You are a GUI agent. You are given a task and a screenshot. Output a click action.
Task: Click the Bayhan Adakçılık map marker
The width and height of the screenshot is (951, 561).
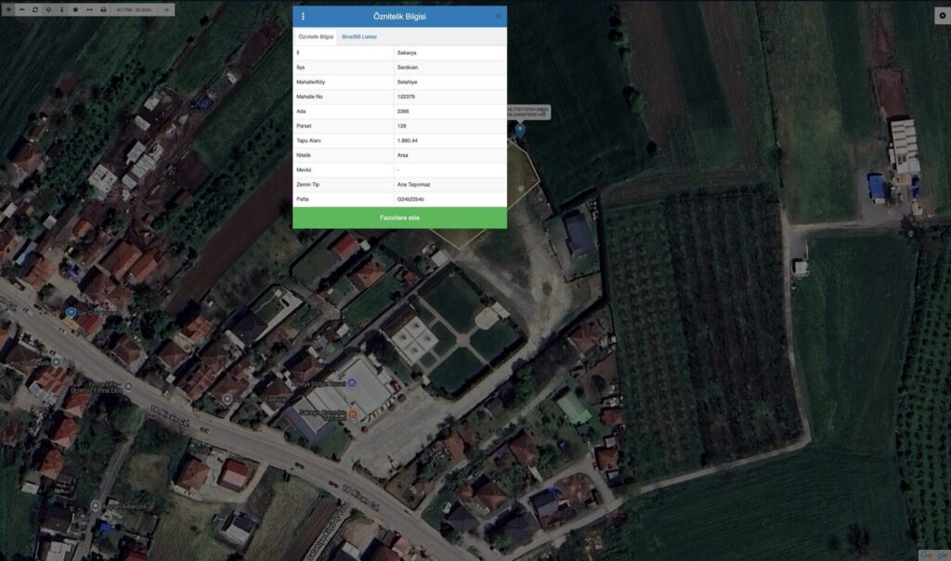tap(96, 505)
